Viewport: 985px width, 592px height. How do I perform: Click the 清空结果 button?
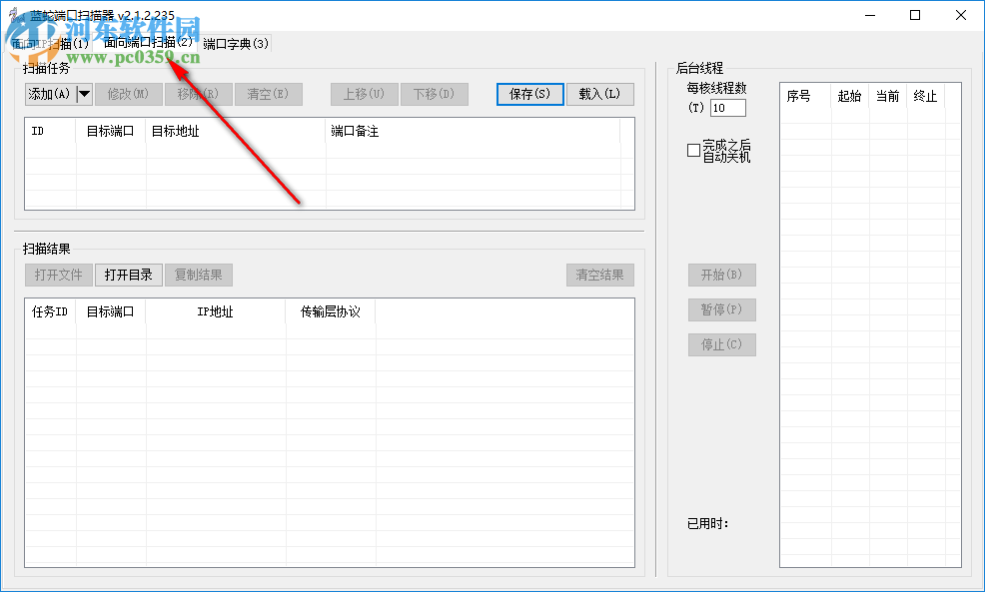(600, 275)
